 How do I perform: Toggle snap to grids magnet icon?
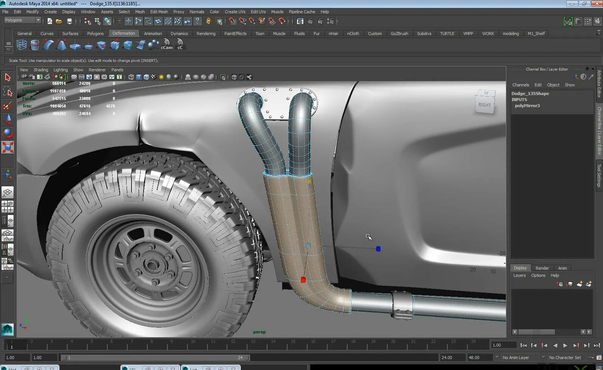point(232,21)
